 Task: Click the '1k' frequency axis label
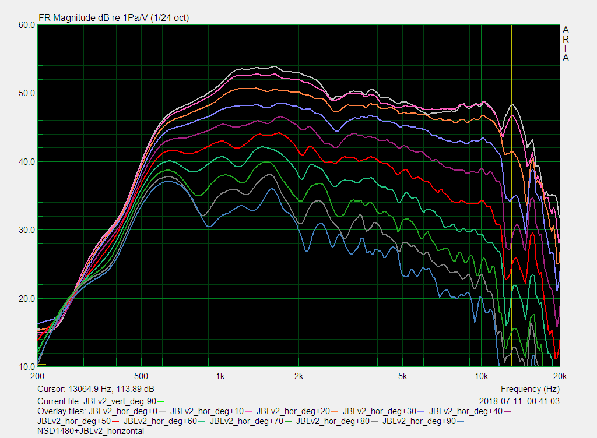pyautogui.click(x=220, y=376)
